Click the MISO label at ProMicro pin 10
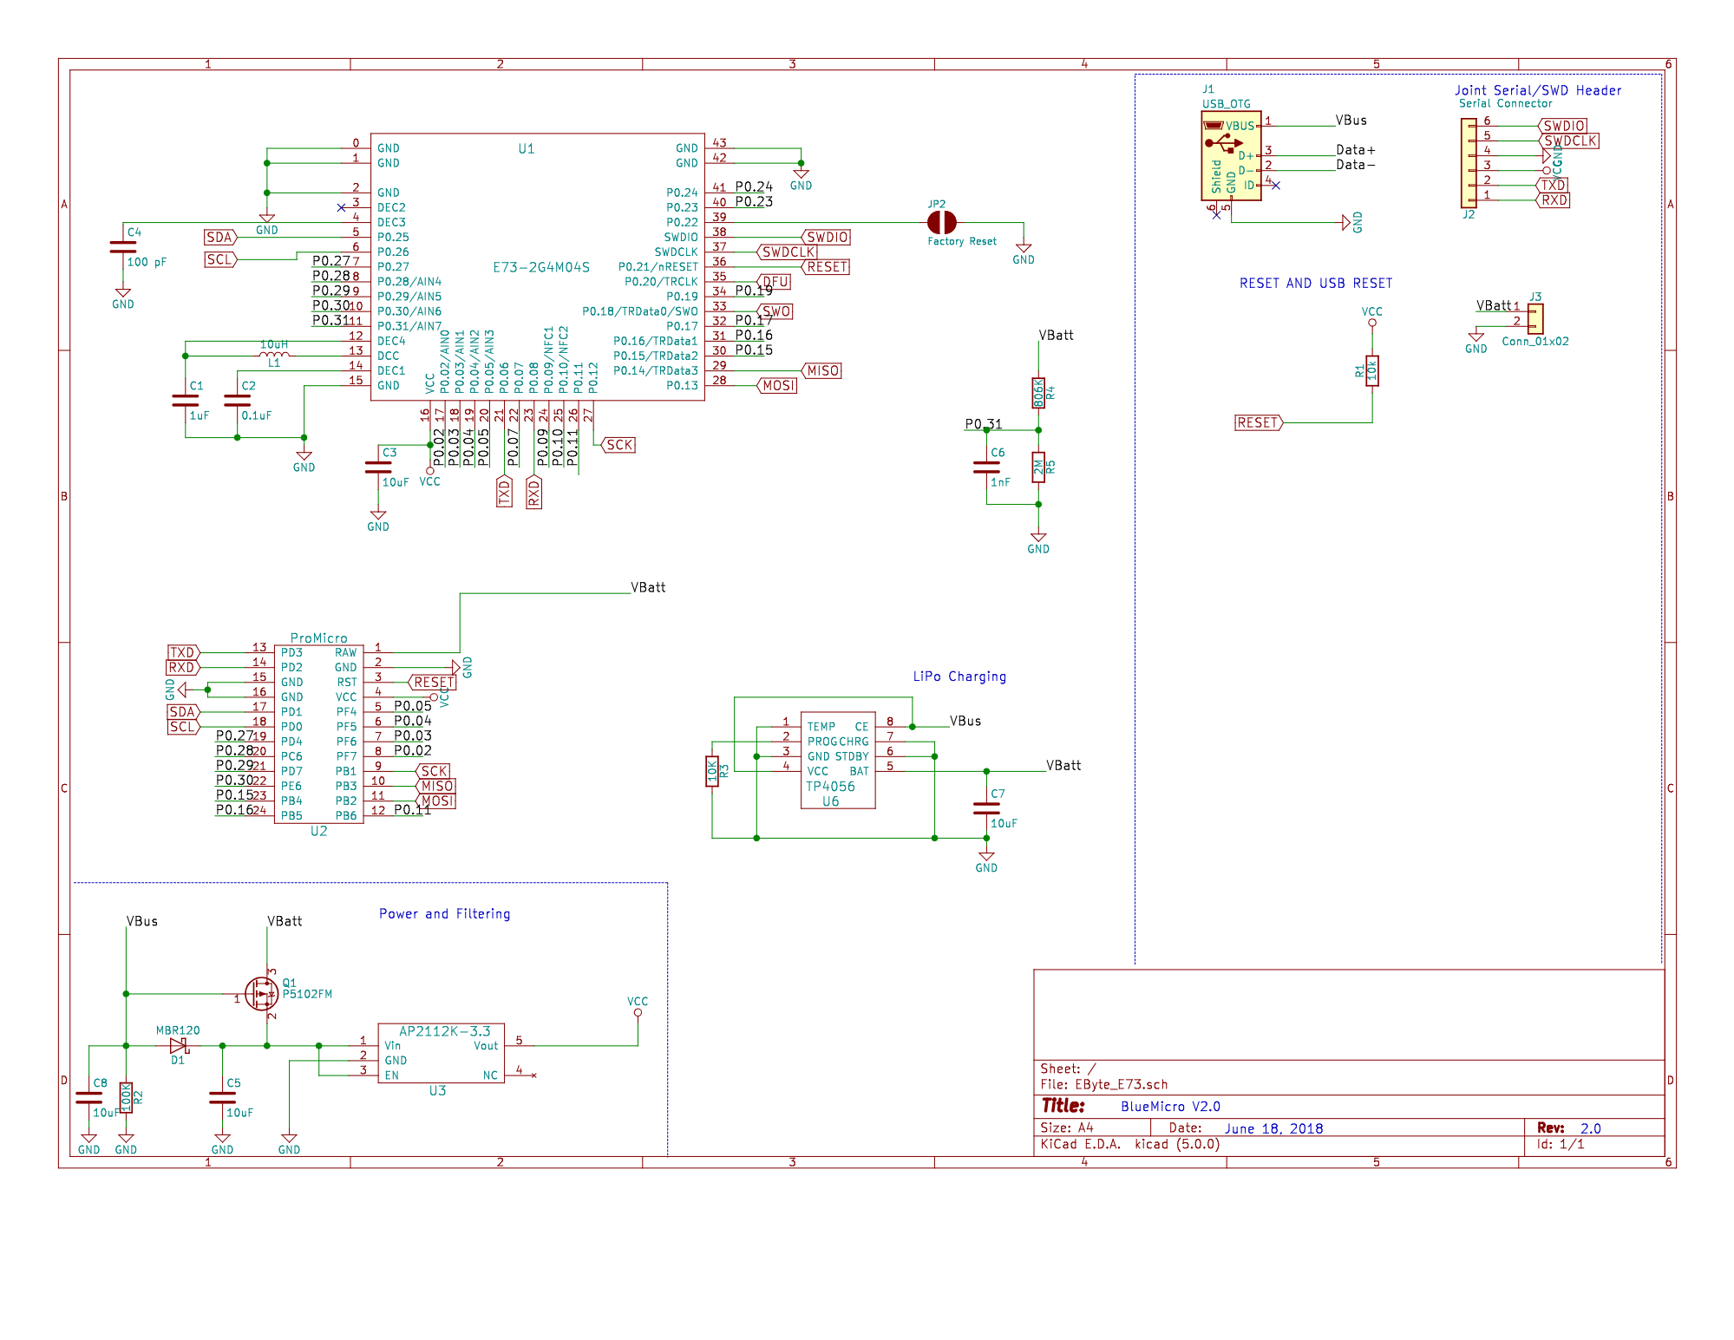This screenshot has height=1340, width=1734. coord(435,786)
